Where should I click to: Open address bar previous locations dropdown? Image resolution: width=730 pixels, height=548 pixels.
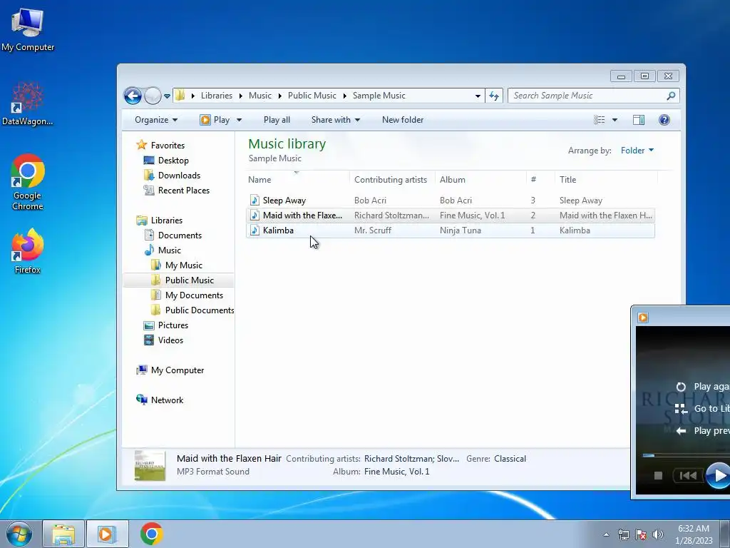tap(478, 96)
